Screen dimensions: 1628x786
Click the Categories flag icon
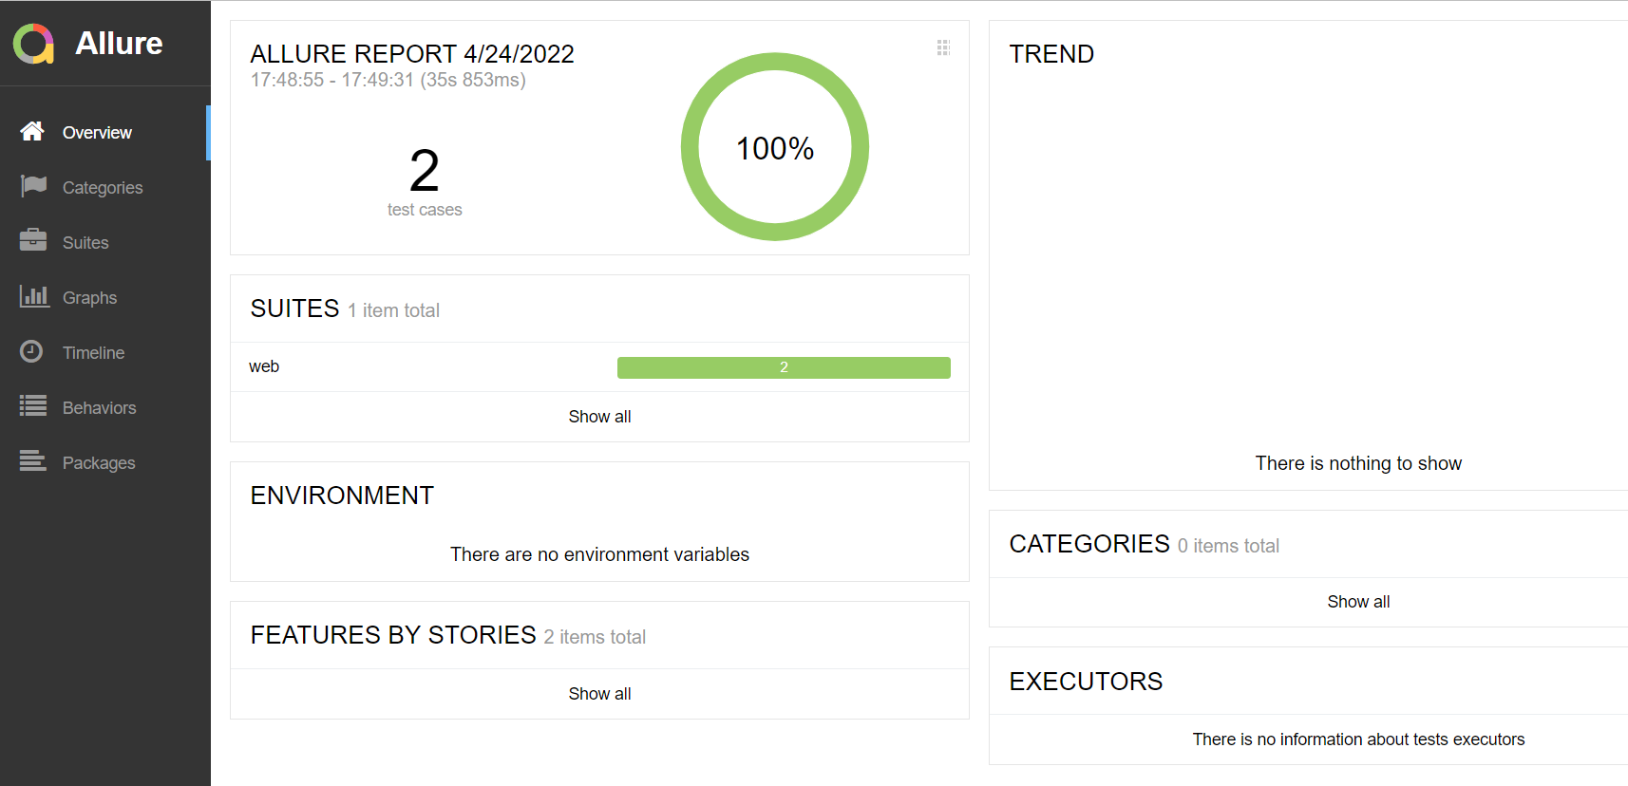[x=33, y=186]
